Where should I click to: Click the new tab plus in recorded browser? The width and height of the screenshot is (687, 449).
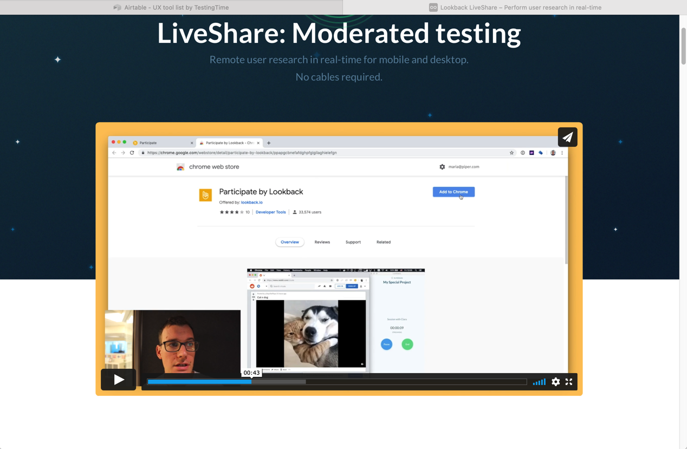[x=269, y=143]
